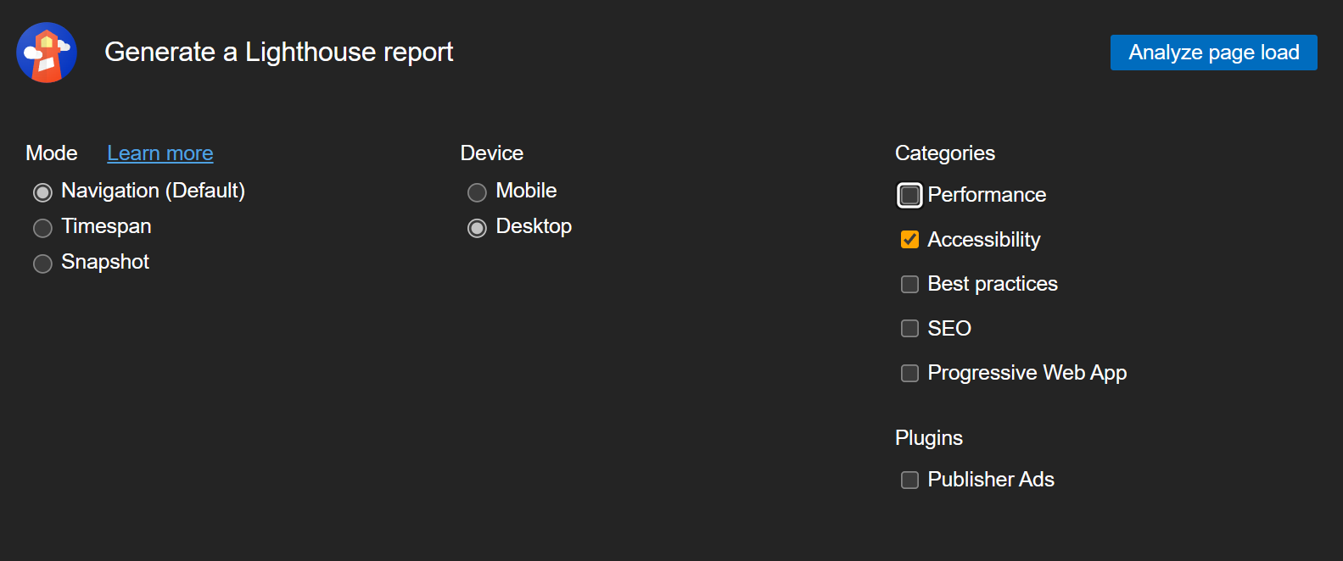The height and width of the screenshot is (561, 1343).
Task: Tick the Best practices checkbox
Action: click(909, 284)
